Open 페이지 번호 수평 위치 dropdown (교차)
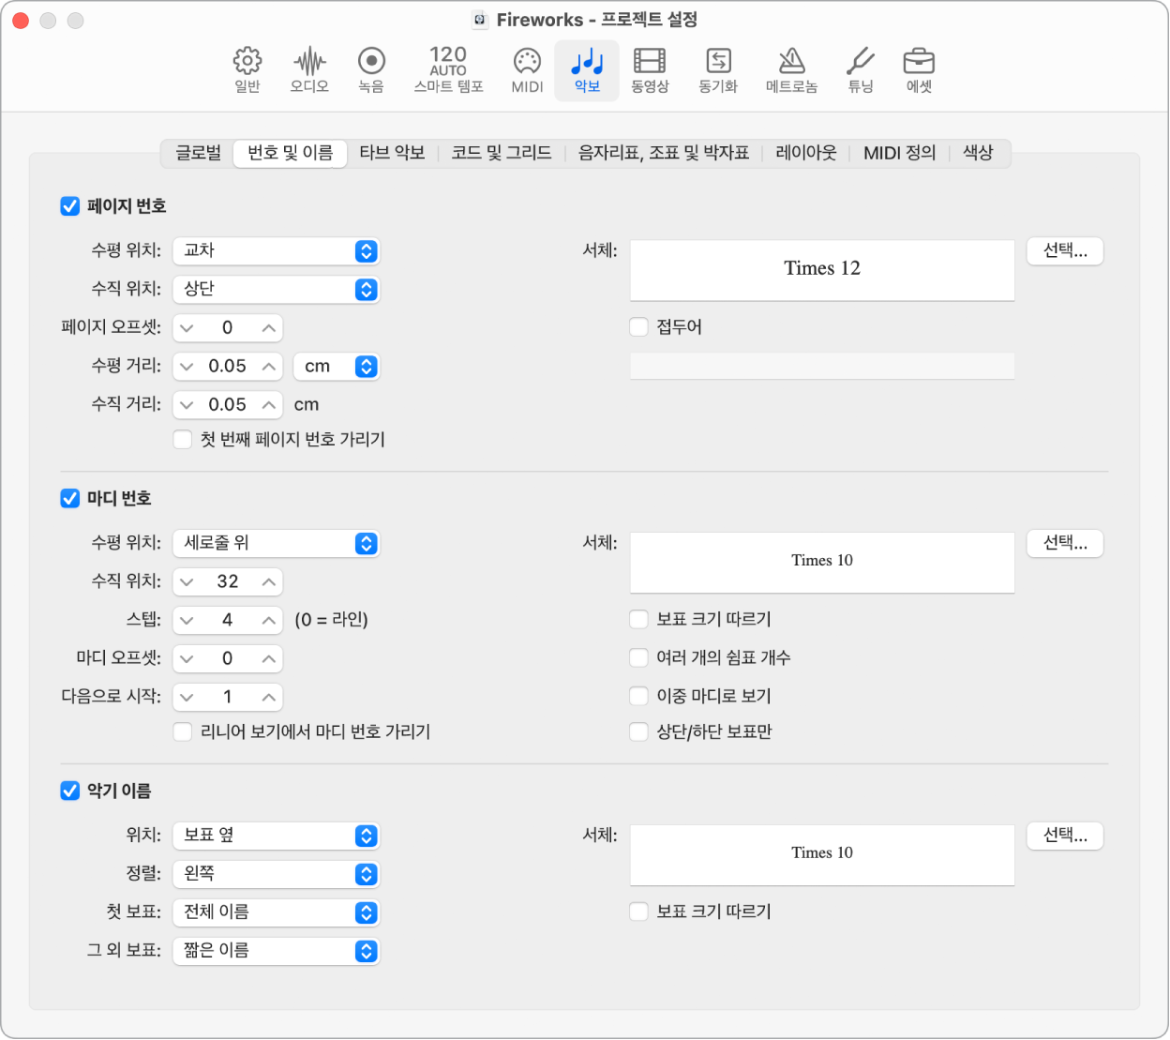The height and width of the screenshot is (1040, 1170). coord(276,251)
